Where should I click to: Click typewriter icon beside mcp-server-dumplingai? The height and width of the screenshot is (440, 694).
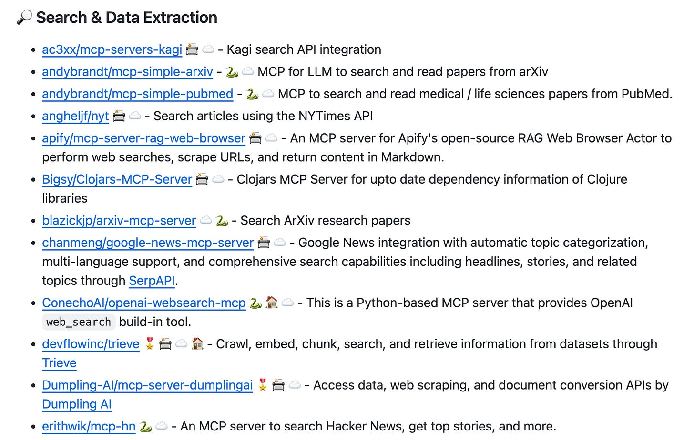[279, 385]
